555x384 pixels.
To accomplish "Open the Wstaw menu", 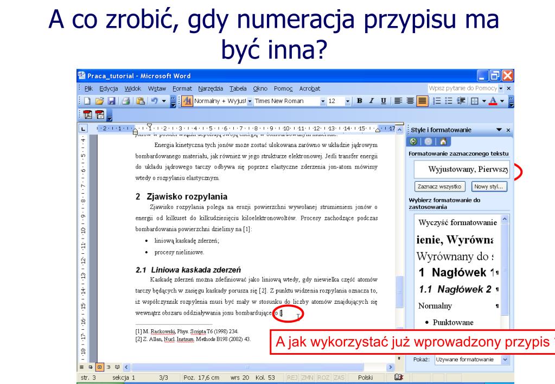I will coord(157,88).
